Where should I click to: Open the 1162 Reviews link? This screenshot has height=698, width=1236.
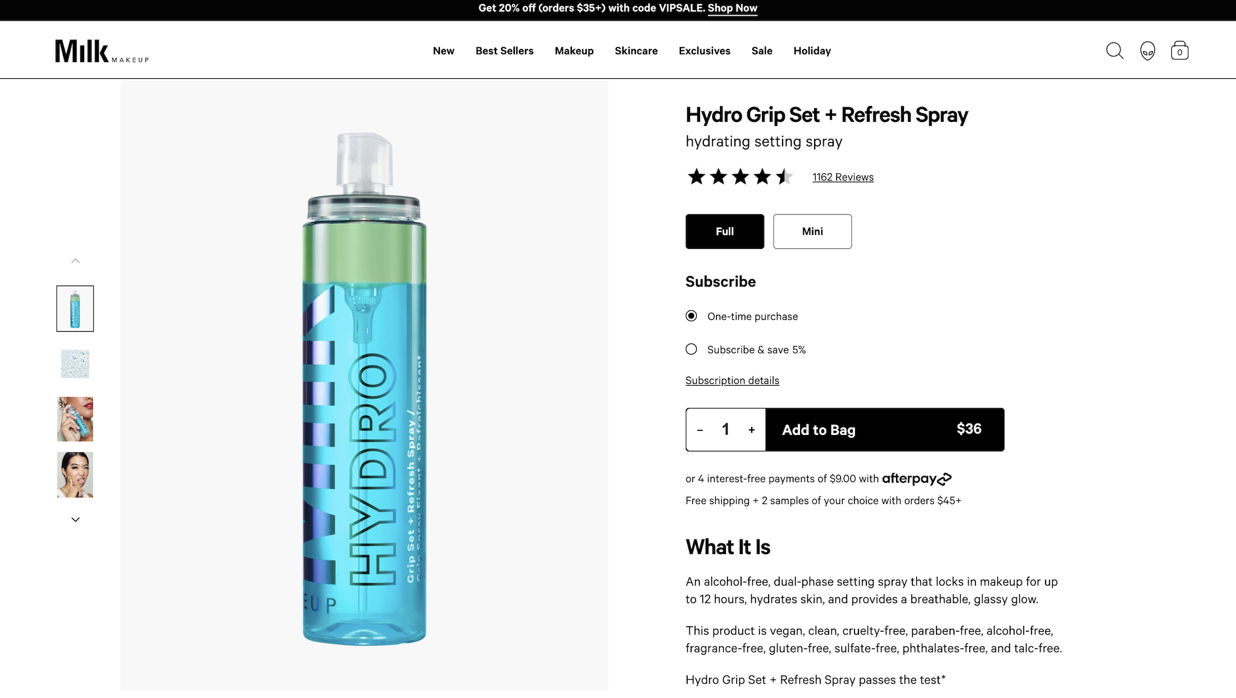point(843,177)
